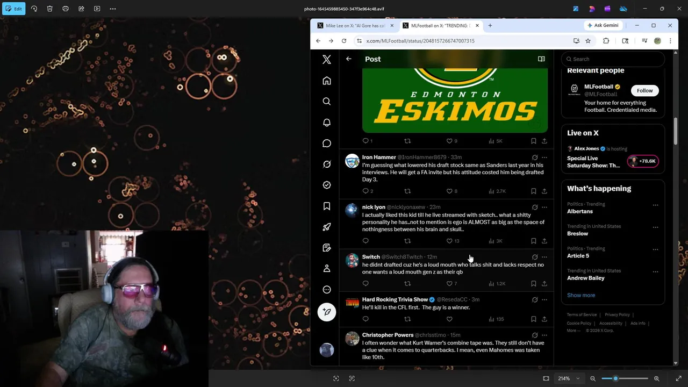Switch to the Mike Lee on X tab
Viewport: 688px width, 387px height.
[x=355, y=25]
